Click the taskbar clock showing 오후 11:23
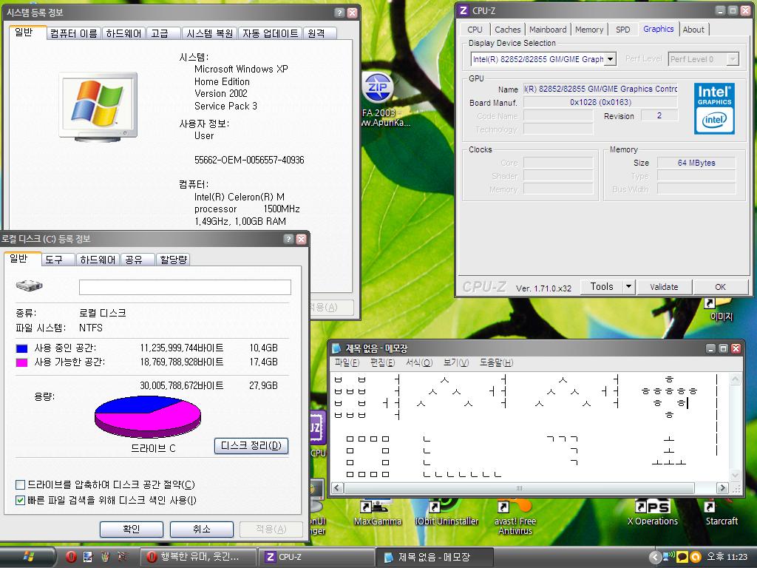757x568 pixels. click(x=727, y=556)
